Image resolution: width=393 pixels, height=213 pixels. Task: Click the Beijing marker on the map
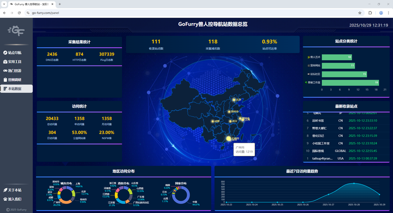(x=234, y=100)
